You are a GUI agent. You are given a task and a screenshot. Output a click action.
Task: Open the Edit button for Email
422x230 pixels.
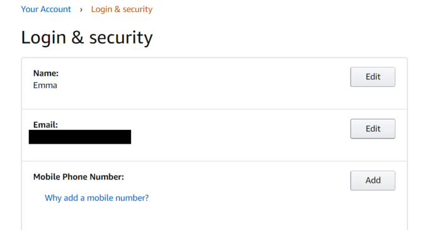click(x=373, y=129)
